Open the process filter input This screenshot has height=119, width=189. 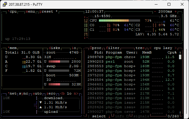pyautogui.click(x=113, y=48)
